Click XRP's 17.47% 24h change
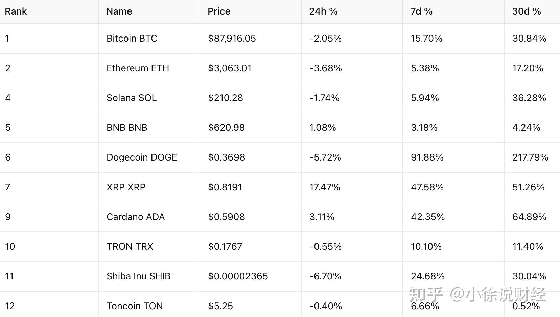 click(325, 187)
